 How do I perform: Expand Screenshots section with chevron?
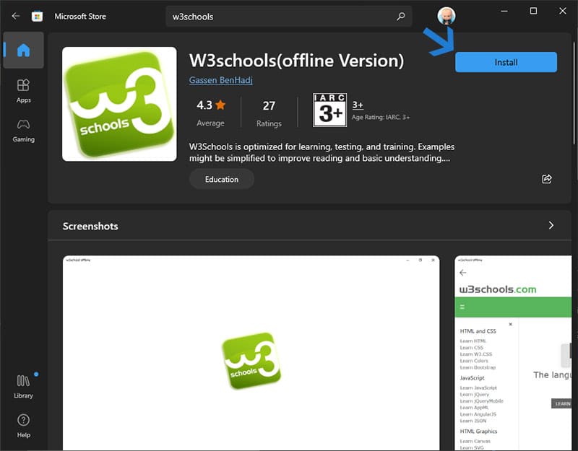click(x=551, y=225)
